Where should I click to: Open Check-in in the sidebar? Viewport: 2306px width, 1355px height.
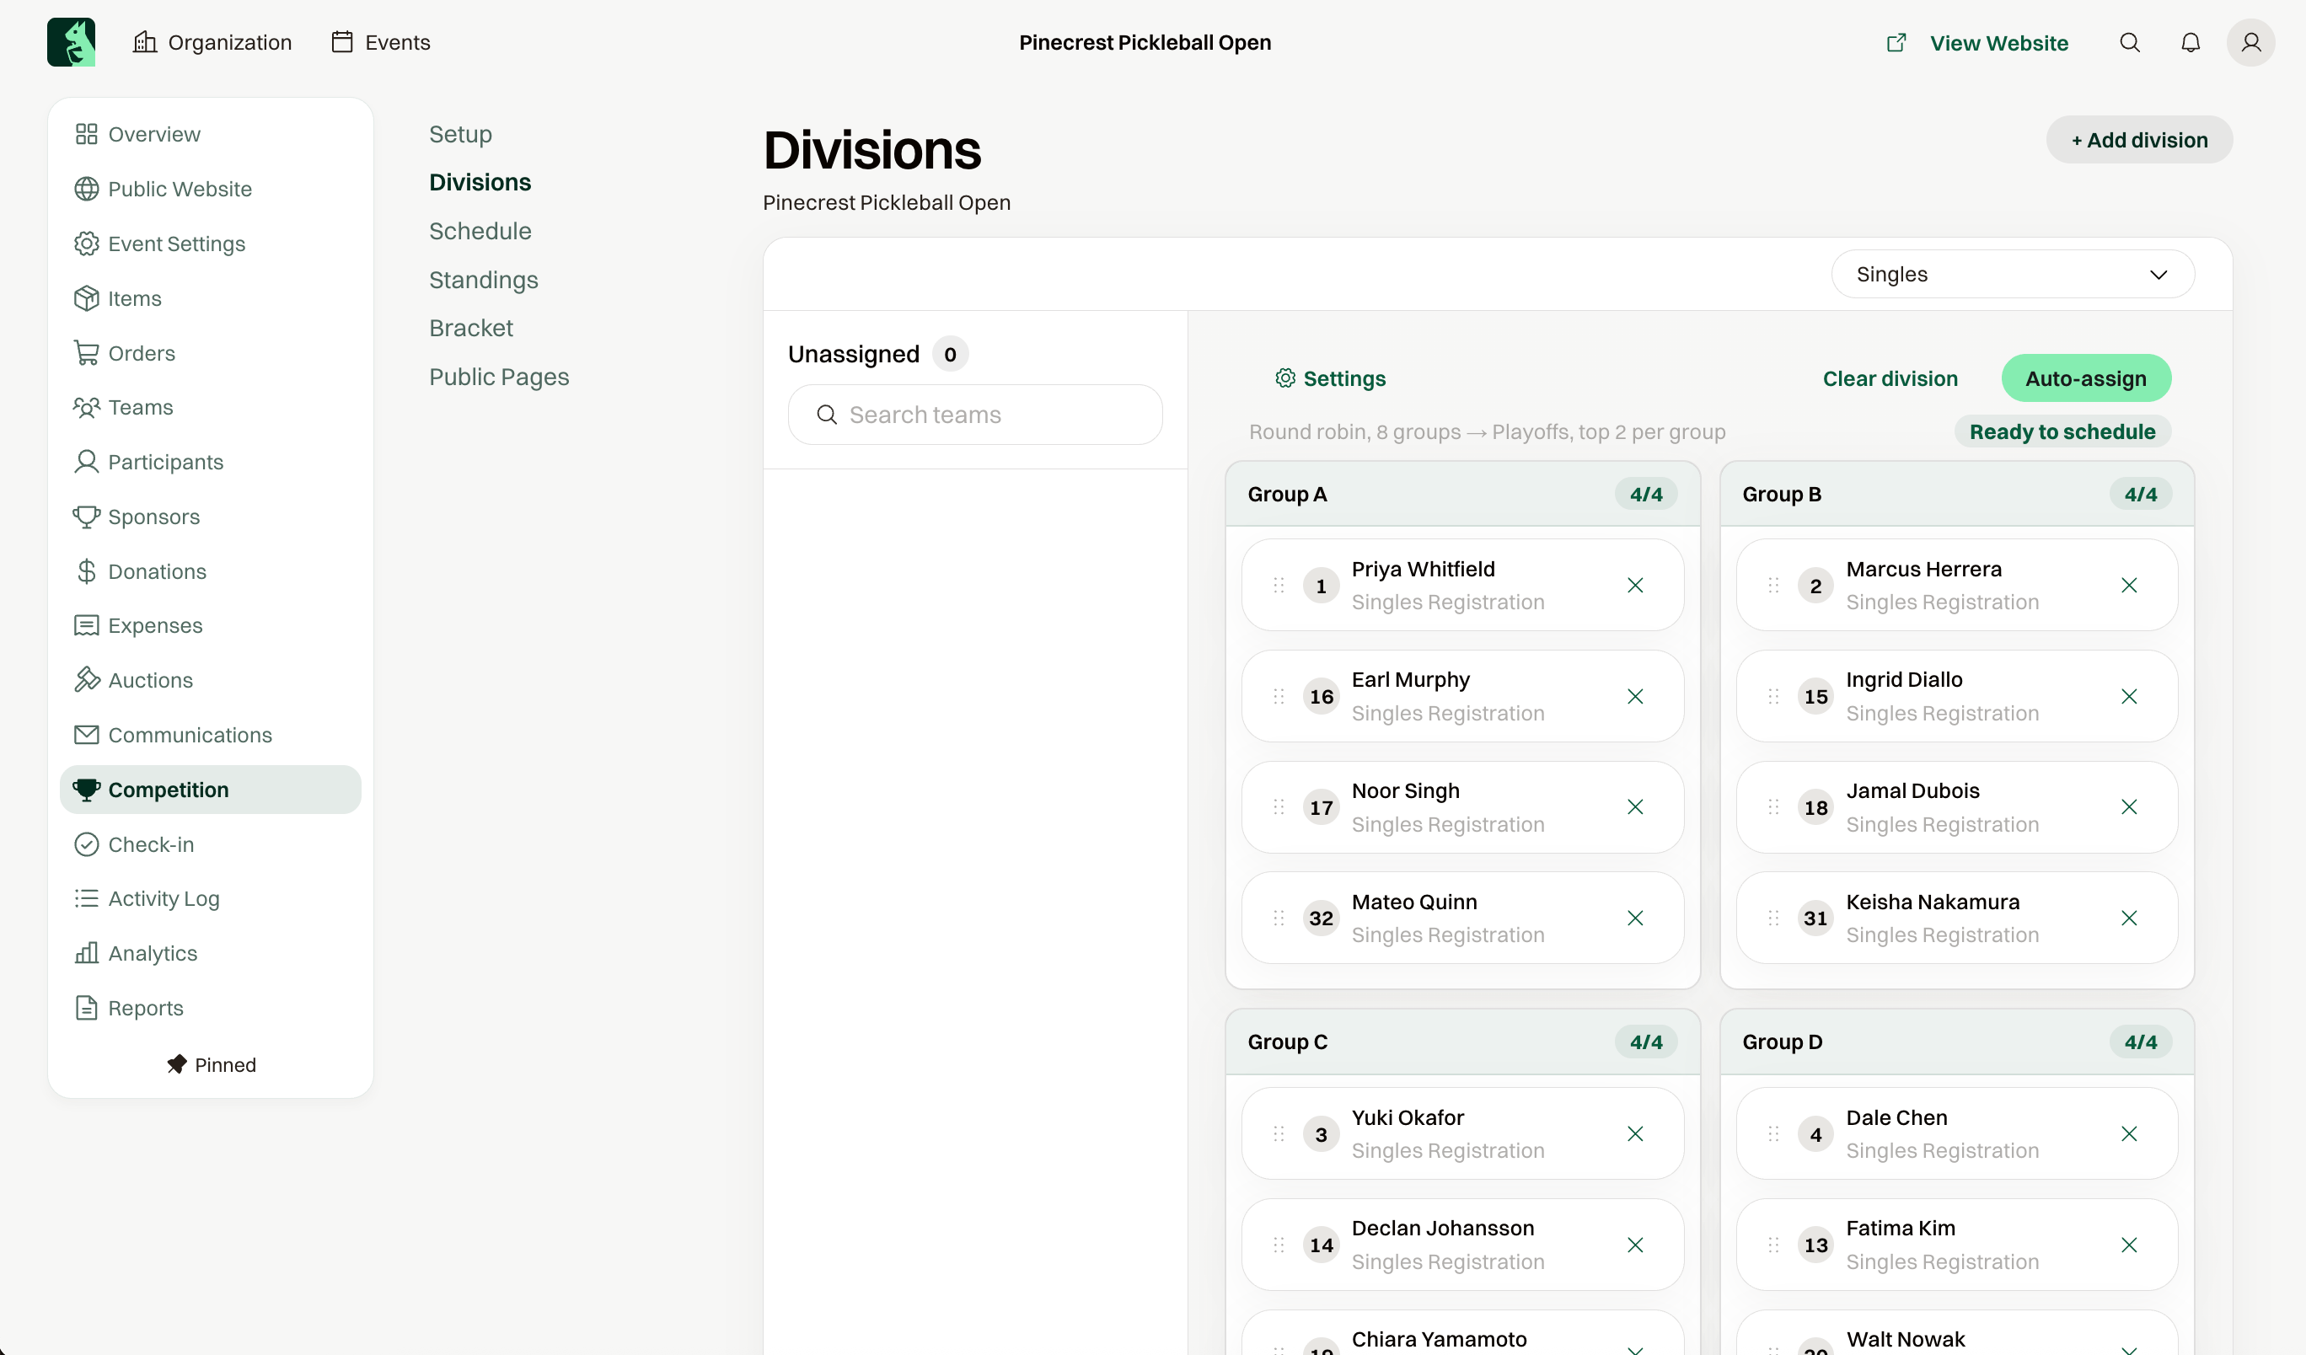tap(211, 844)
